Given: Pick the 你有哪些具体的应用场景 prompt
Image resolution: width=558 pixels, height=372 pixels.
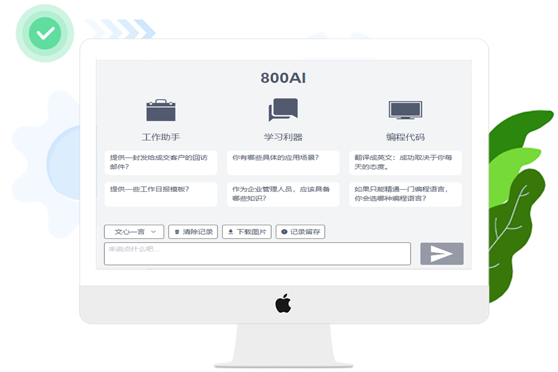Looking at the screenshot, I should click(283, 162).
